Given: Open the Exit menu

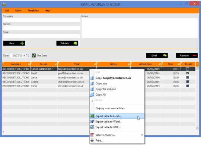Looking at the screenshot, I should coord(7,10).
